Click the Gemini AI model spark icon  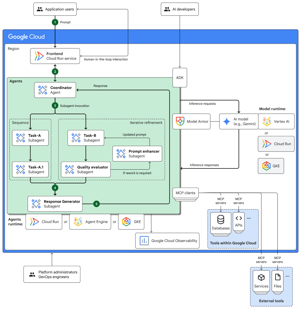[x=226, y=121]
